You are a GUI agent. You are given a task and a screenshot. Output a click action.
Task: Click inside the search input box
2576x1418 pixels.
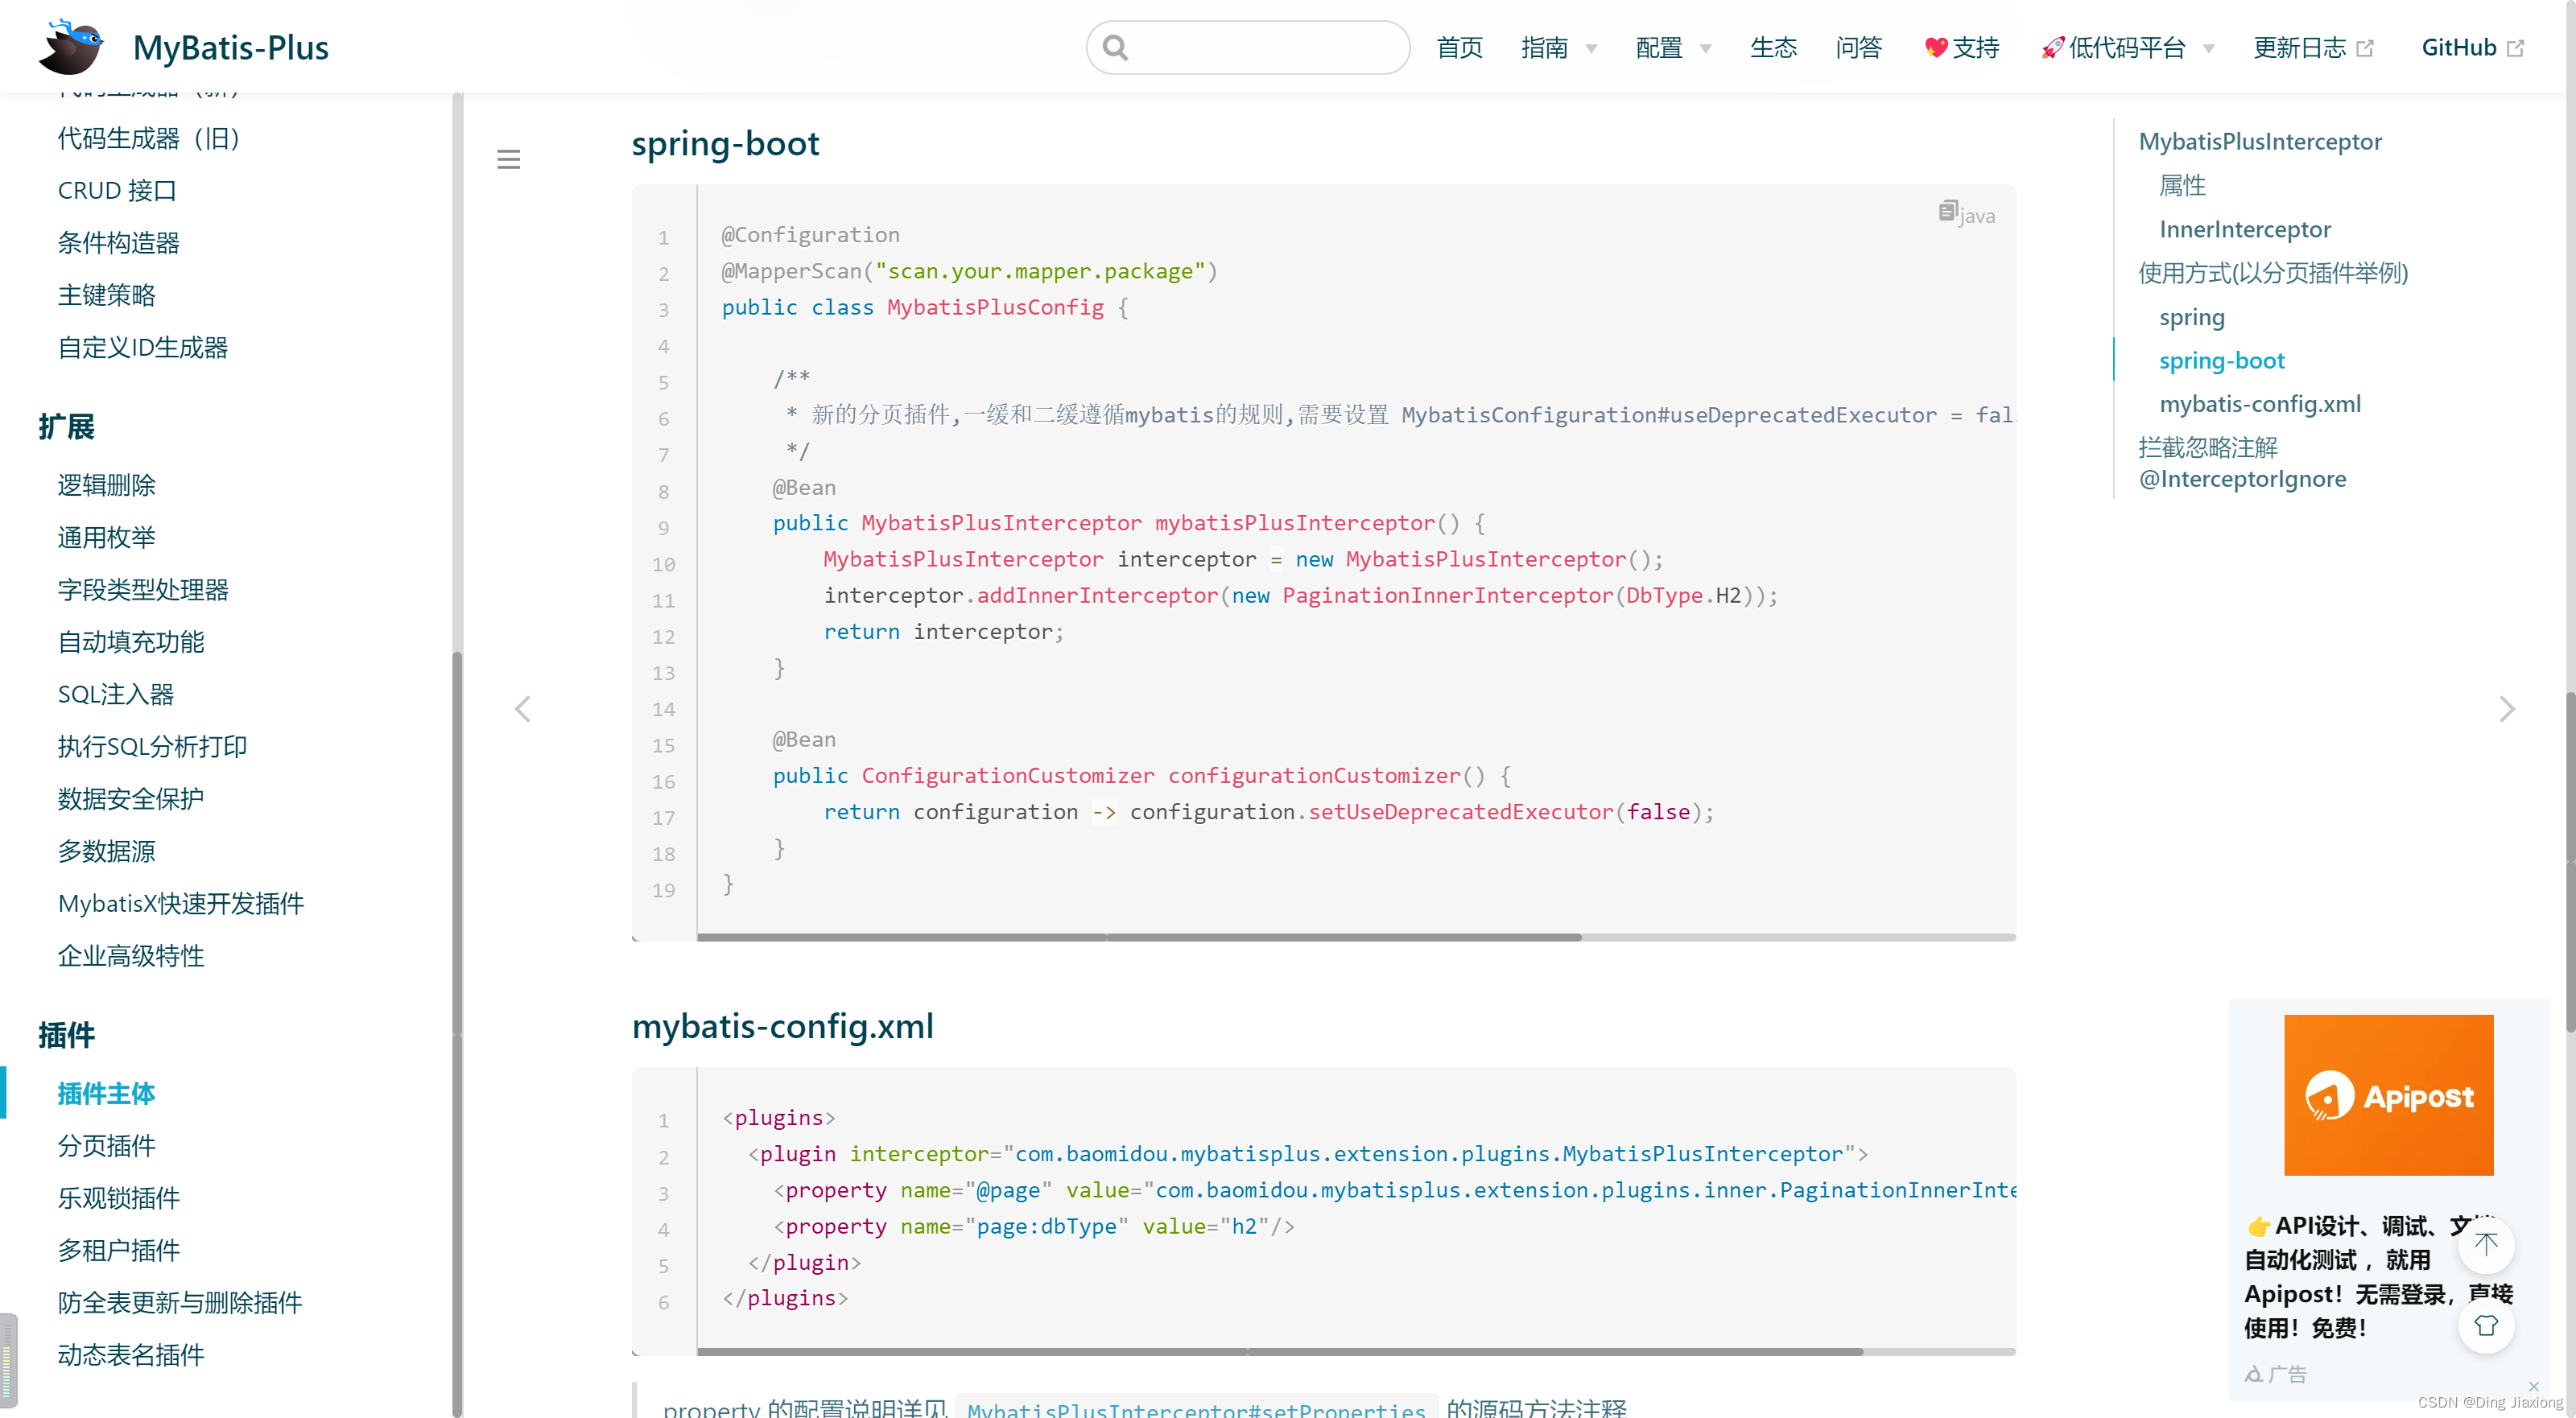(x=1265, y=47)
